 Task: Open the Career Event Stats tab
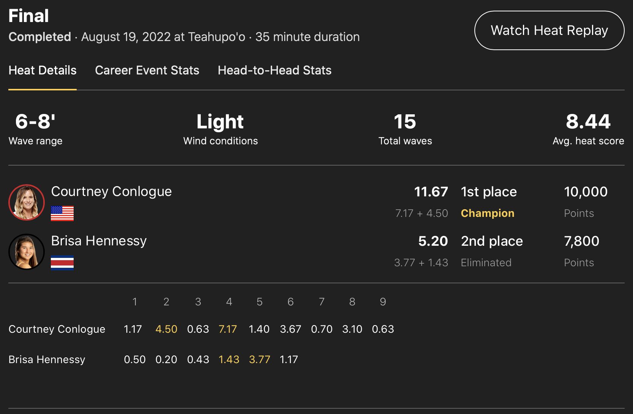[x=147, y=70]
